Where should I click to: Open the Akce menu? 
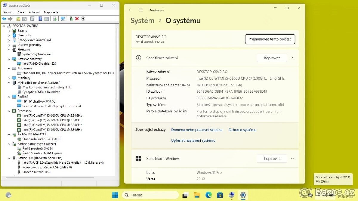coord(21,12)
